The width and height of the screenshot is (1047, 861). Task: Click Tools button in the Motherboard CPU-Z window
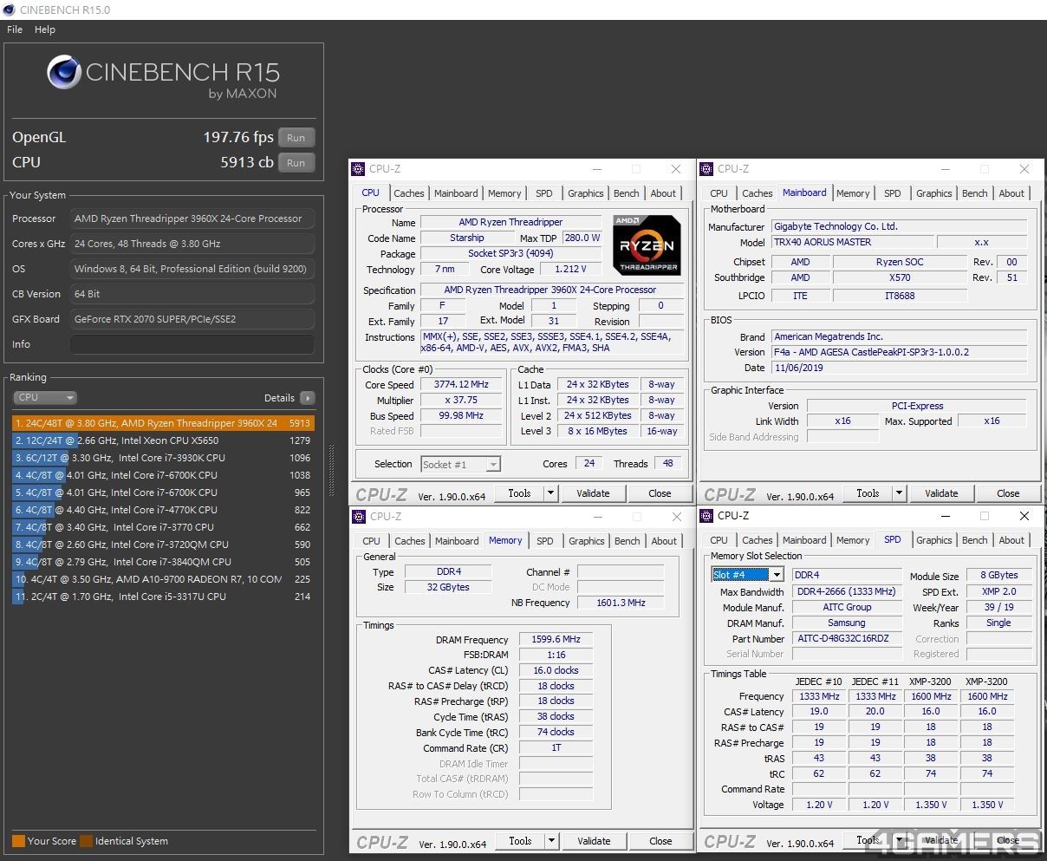[868, 493]
